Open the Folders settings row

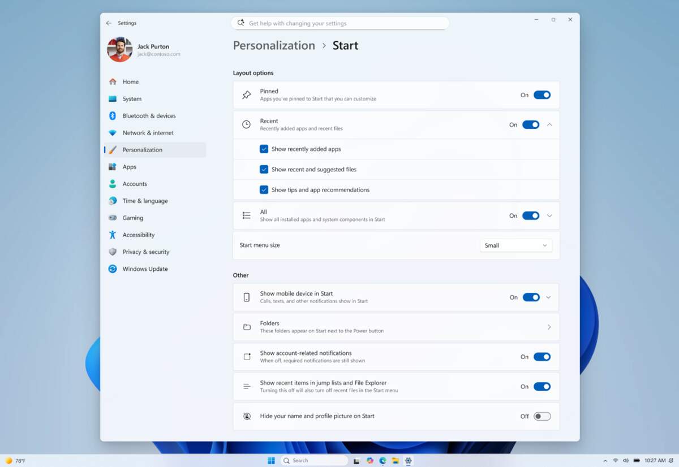[396, 327]
